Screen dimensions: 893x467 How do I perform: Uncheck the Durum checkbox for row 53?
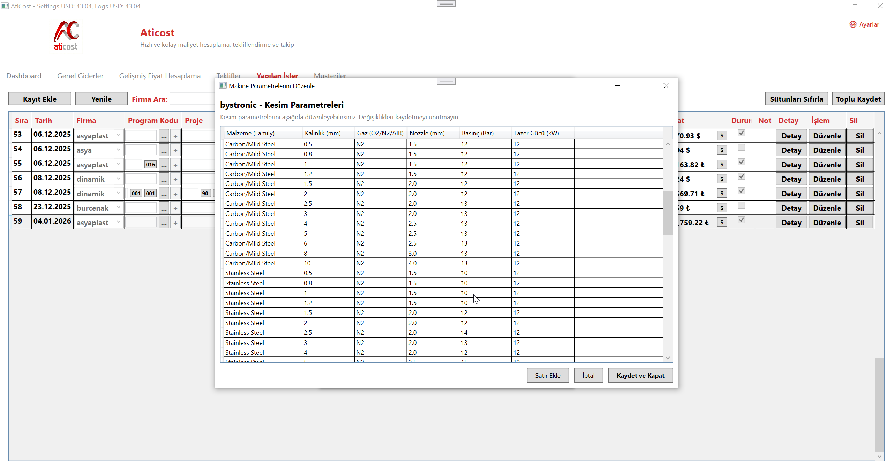741,133
